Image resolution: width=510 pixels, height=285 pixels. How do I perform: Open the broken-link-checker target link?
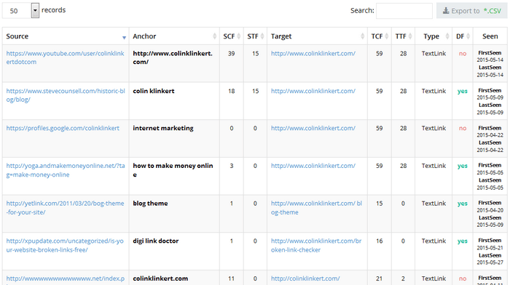pyautogui.click(x=316, y=246)
